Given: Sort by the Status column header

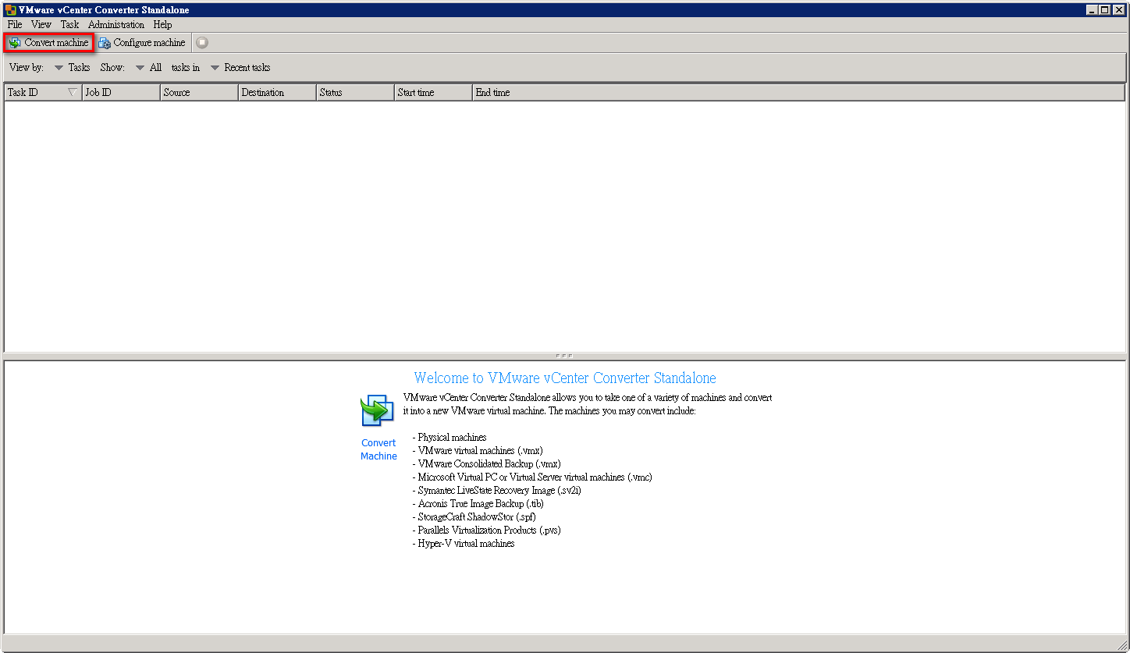Looking at the screenshot, I should (x=355, y=92).
